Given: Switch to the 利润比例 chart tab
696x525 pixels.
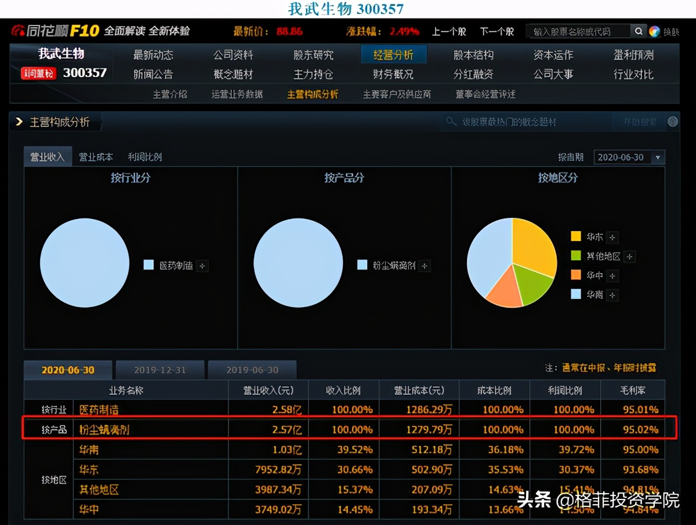Looking at the screenshot, I should click(x=144, y=157).
